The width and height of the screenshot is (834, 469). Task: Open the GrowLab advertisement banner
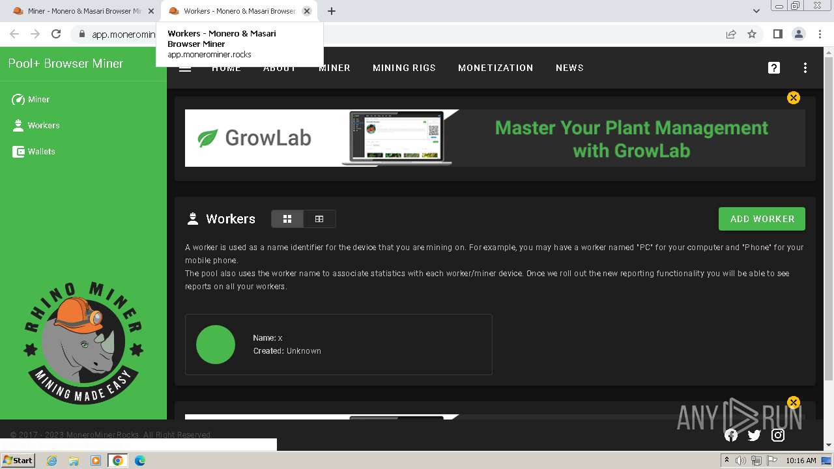tap(495, 138)
